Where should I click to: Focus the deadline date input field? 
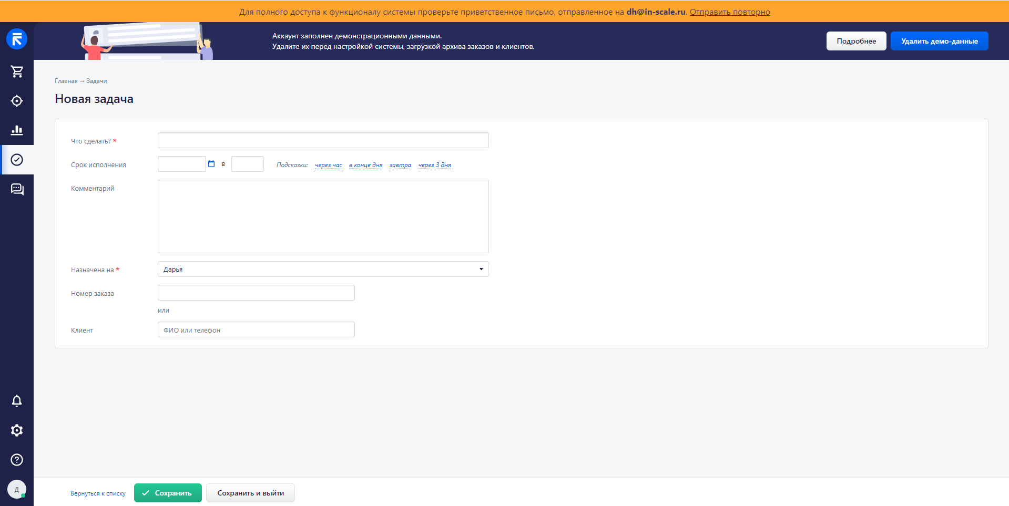182,164
